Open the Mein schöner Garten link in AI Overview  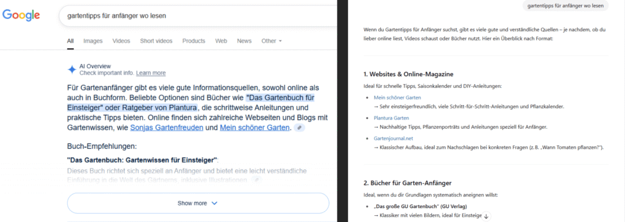point(255,128)
